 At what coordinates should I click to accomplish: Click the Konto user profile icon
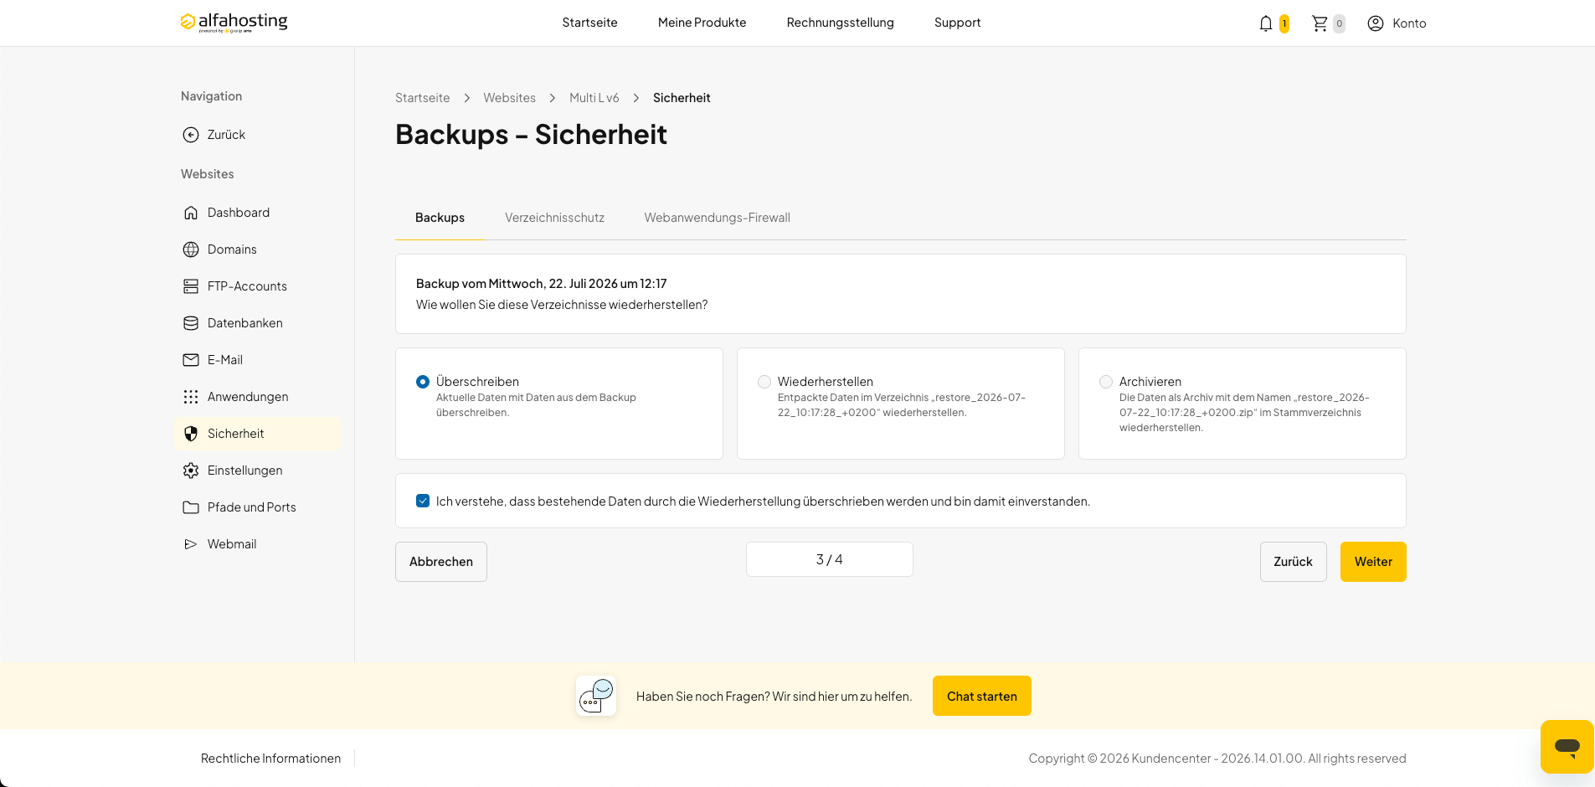[x=1375, y=23]
